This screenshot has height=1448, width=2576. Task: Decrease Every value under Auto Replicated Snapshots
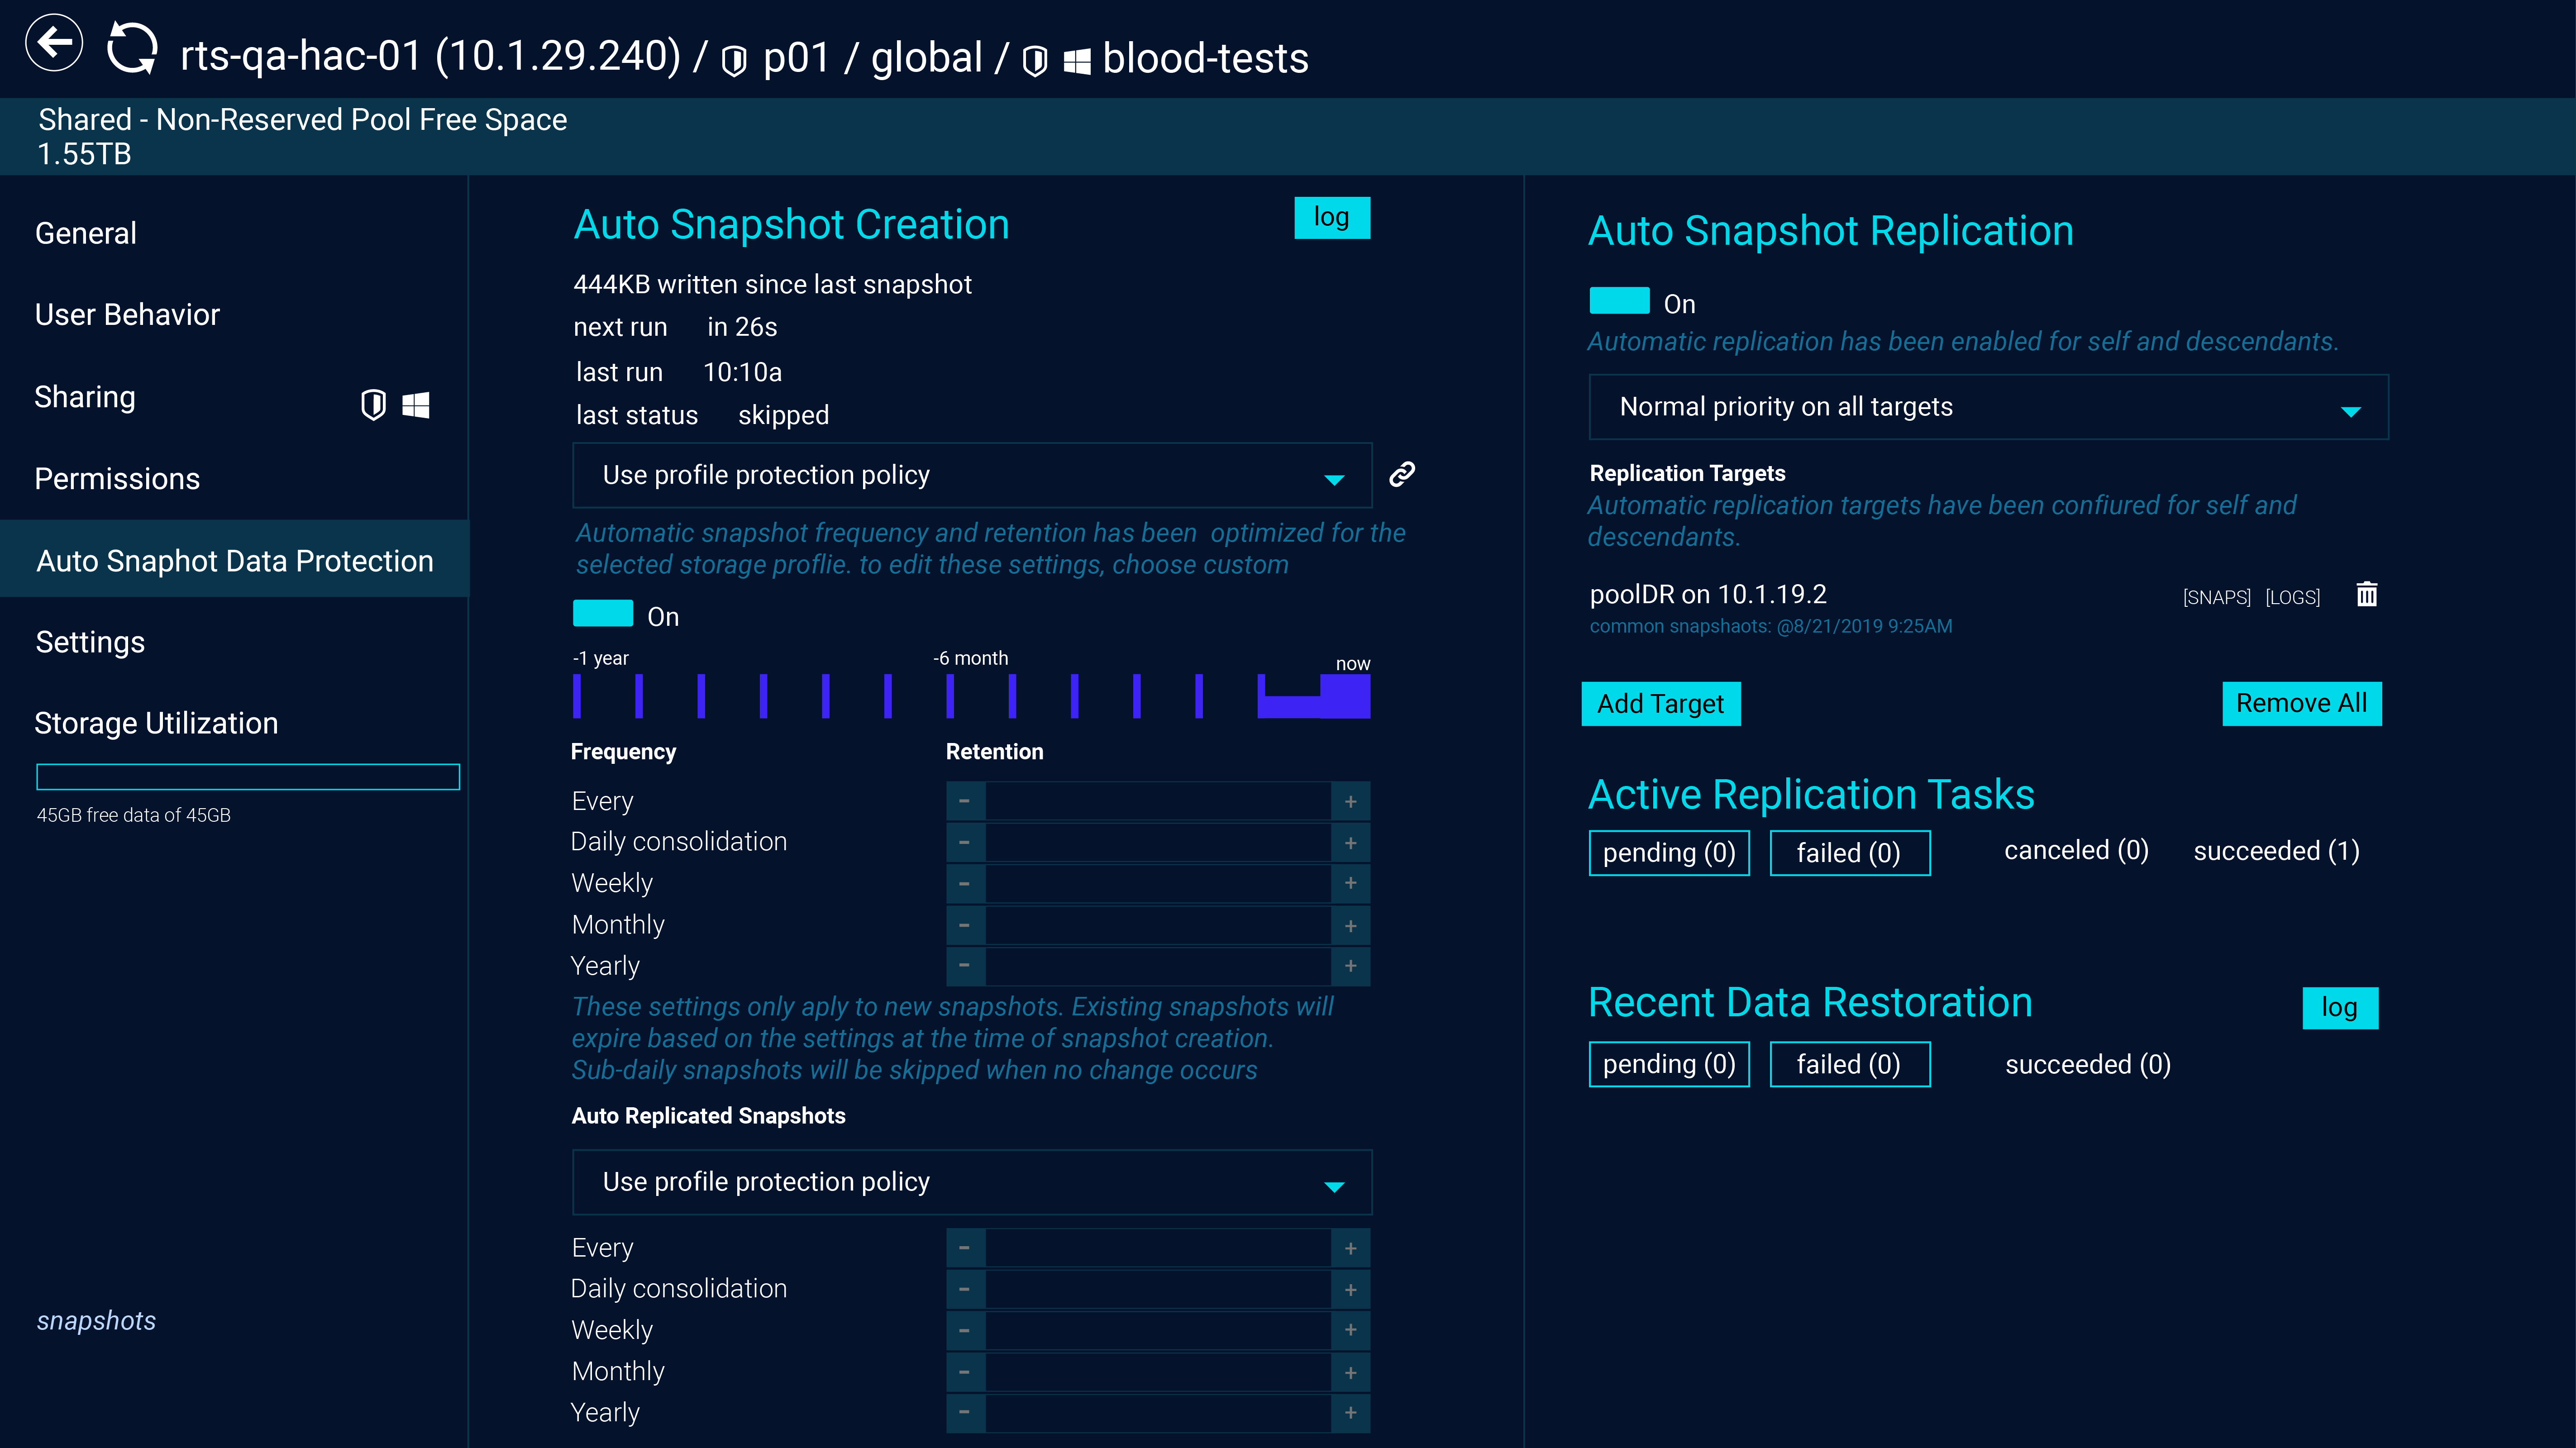[x=965, y=1248]
